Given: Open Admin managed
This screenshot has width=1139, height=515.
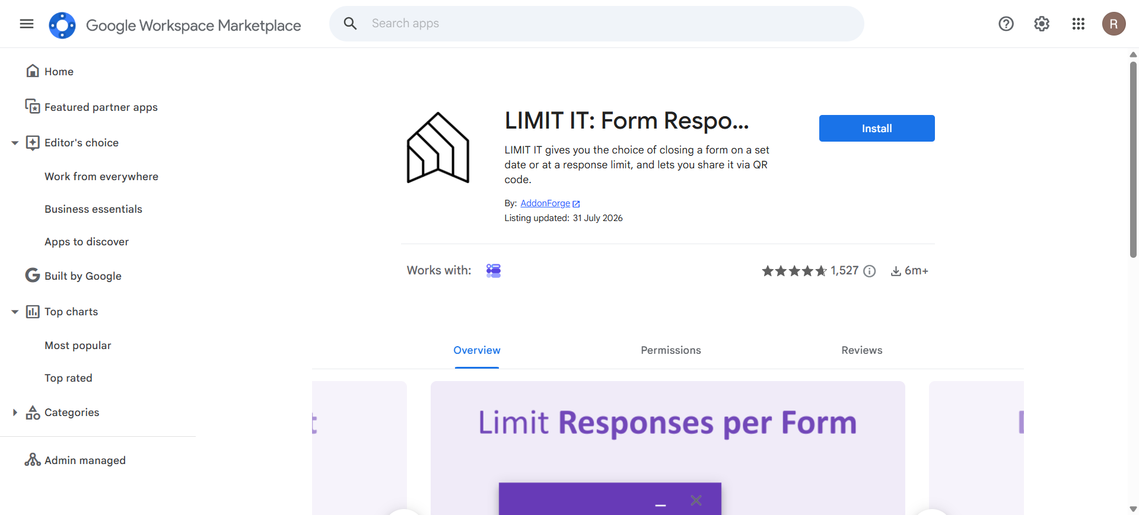Looking at the screenshot, I should pos(85,460).
